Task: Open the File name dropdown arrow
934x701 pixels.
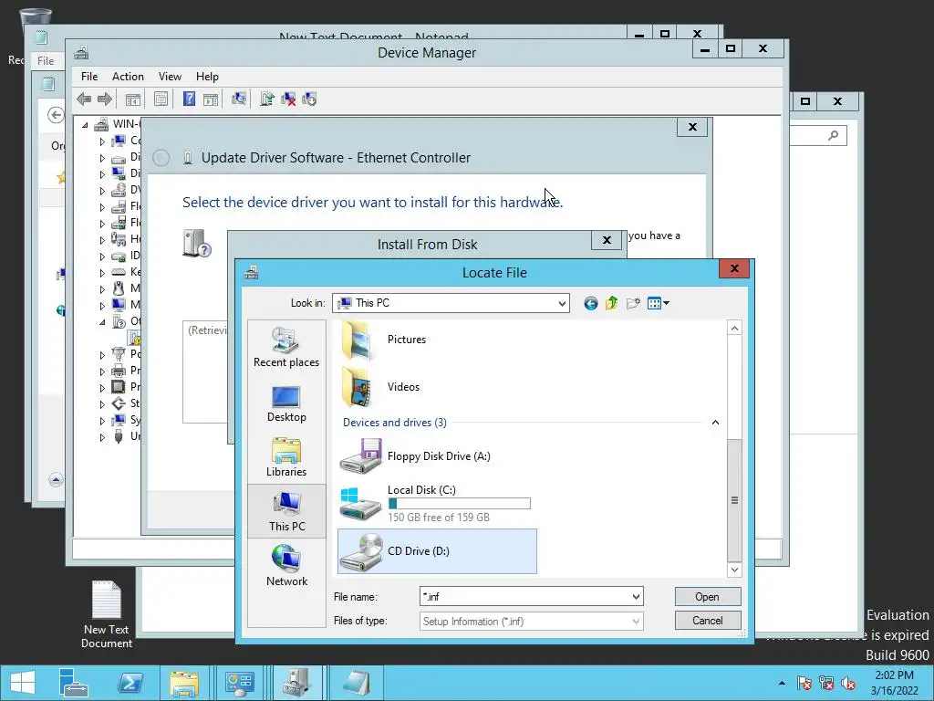Action: (636, 597)
